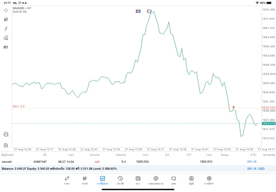The height and width of the screenshot is (192, 276).
Task: Open the Quotes tab in bottom bar
Action: click(67, 180)
